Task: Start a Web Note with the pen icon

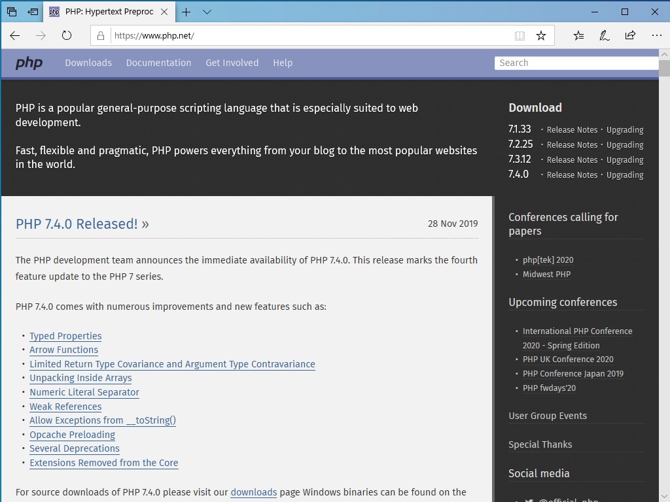Action: coord(604,36)
